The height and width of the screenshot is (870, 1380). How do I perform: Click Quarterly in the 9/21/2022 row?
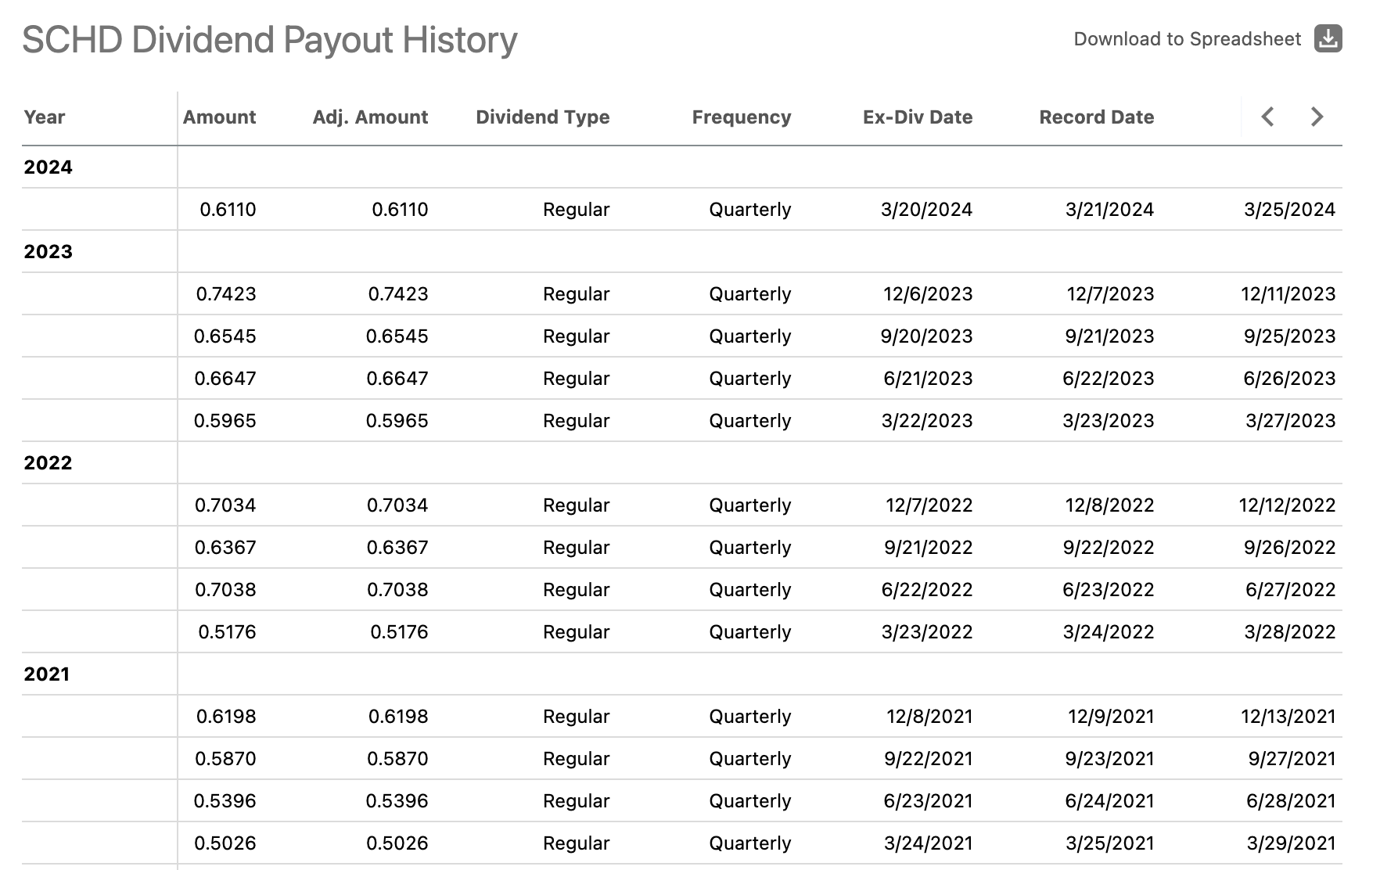750,548
